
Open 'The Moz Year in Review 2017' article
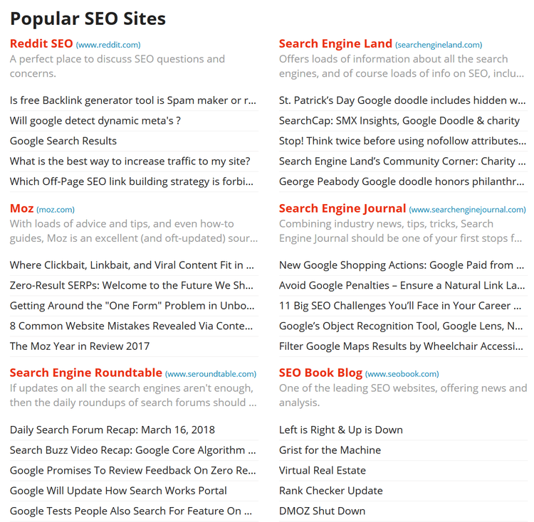(x=80, y=346)
